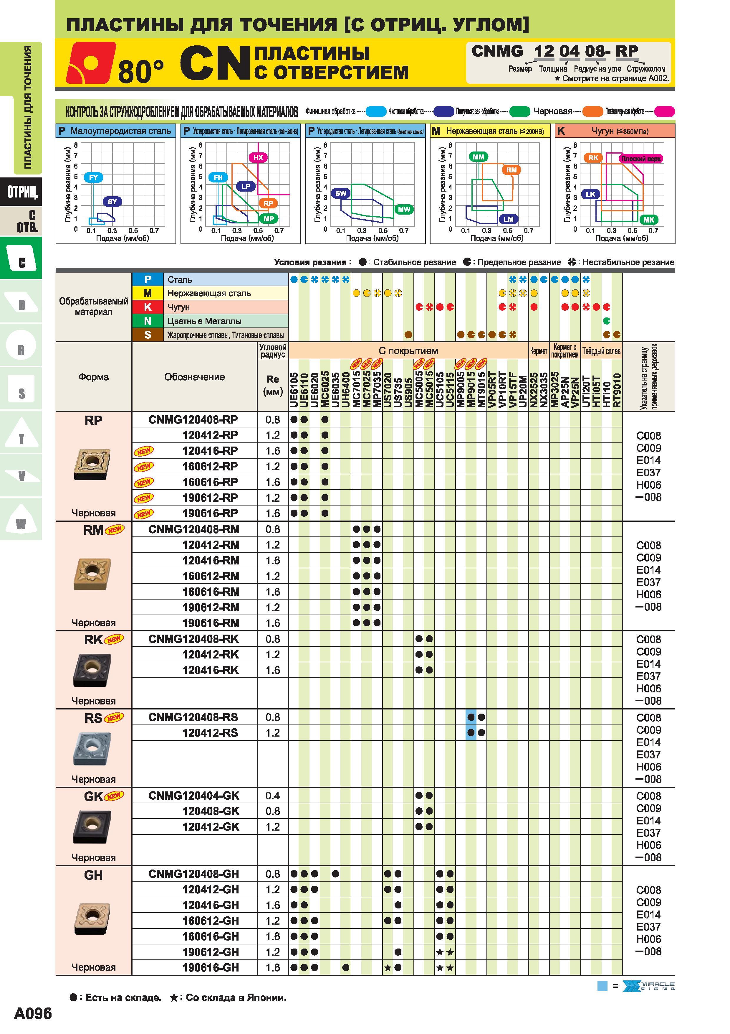The height and width of the screenshot is (1034, 730).
Task: Click the LM label in stainless steel chart
Action: click(x=509, y=219)
